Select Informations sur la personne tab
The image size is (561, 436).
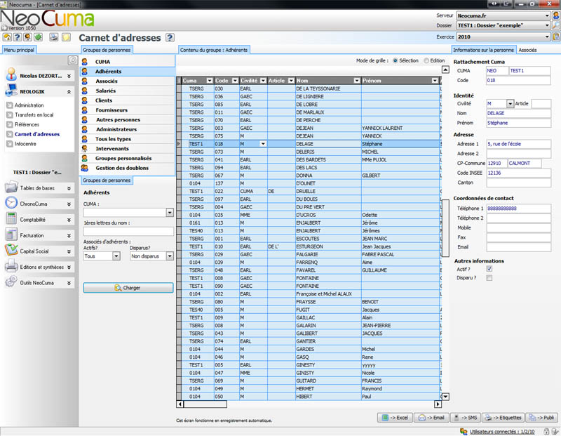483,50
